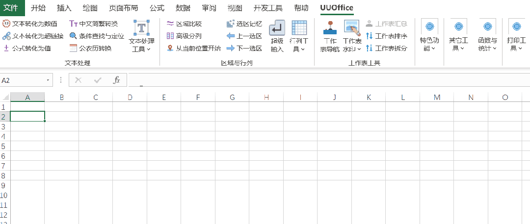Go to 下一选区 with right arrow
Image resolution: width=530 pixels, height=224 pixels.
click(x=244, y=49)
